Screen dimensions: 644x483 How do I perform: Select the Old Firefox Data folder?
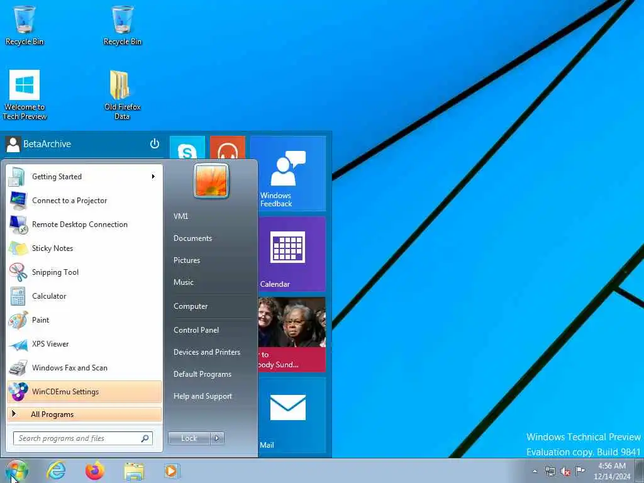pos(122,96)
